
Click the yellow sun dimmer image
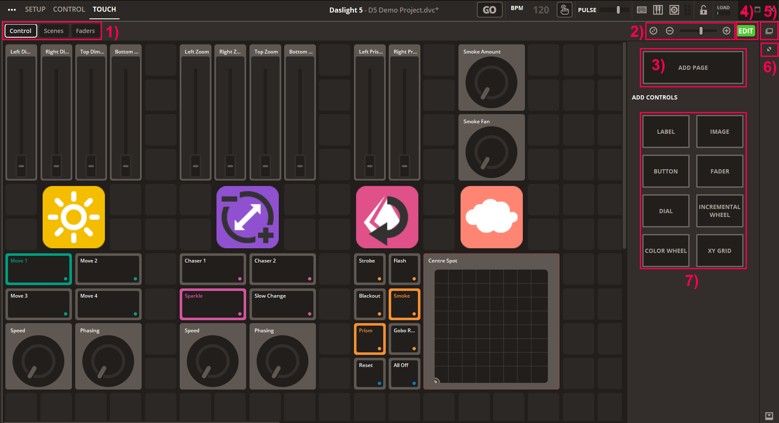74,217
